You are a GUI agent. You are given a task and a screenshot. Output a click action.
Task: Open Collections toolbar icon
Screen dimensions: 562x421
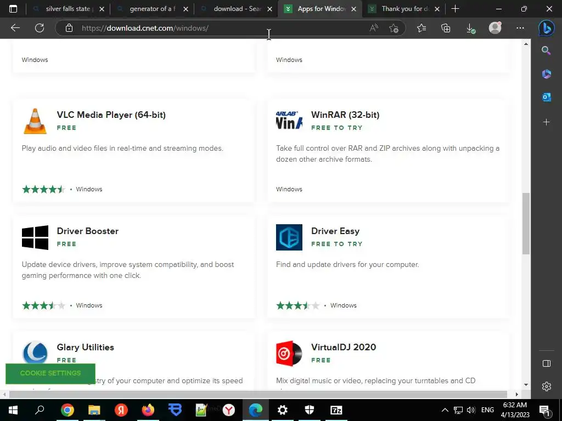tap(446, 28)
